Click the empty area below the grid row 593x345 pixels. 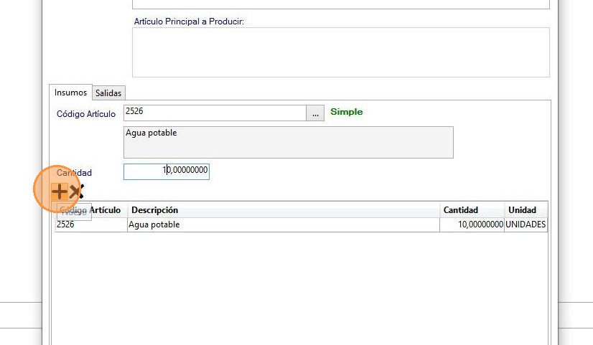(x=302, y=287)
